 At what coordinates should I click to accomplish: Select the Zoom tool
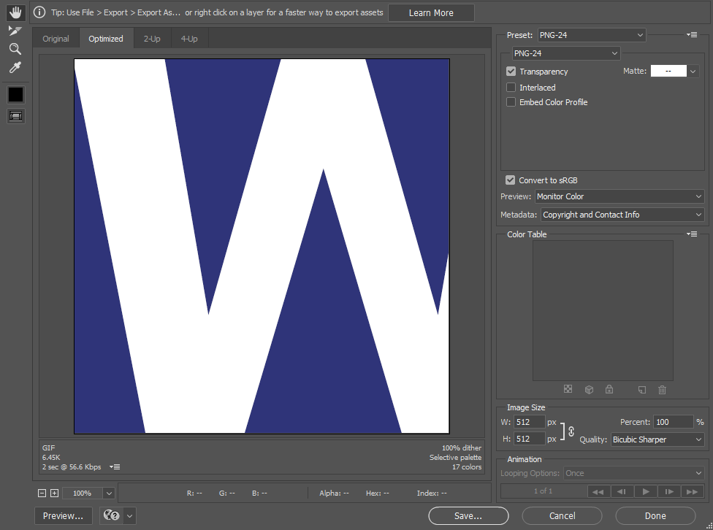click(15, 49)
